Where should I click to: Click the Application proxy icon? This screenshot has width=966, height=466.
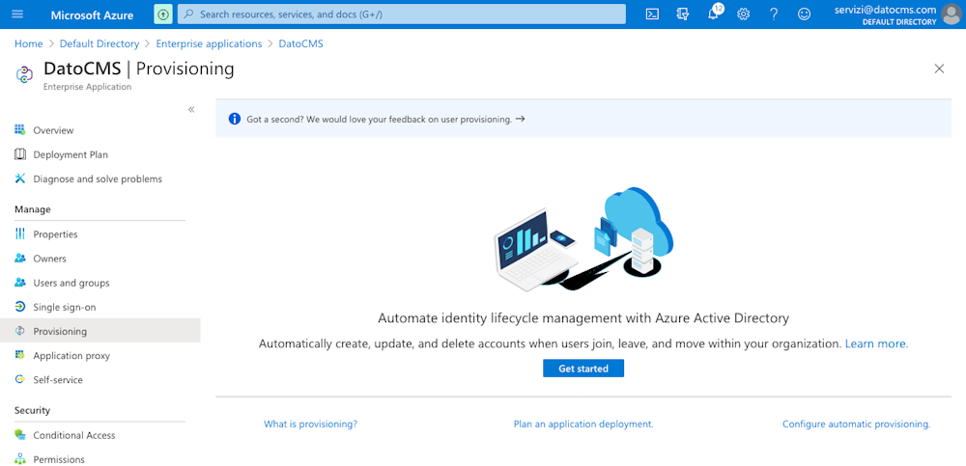click(x=20, y=355)
